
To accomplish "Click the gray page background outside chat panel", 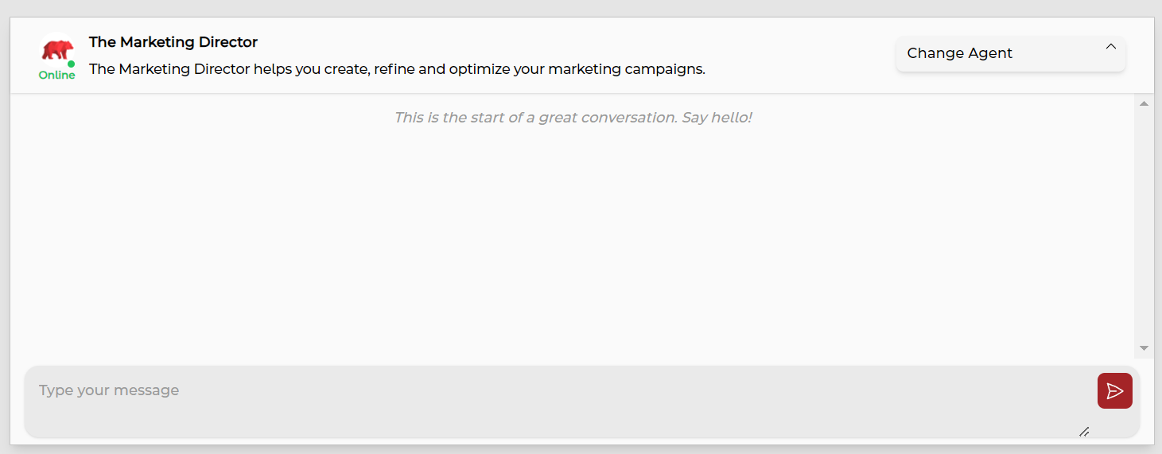I will click(x=581, y=8).
